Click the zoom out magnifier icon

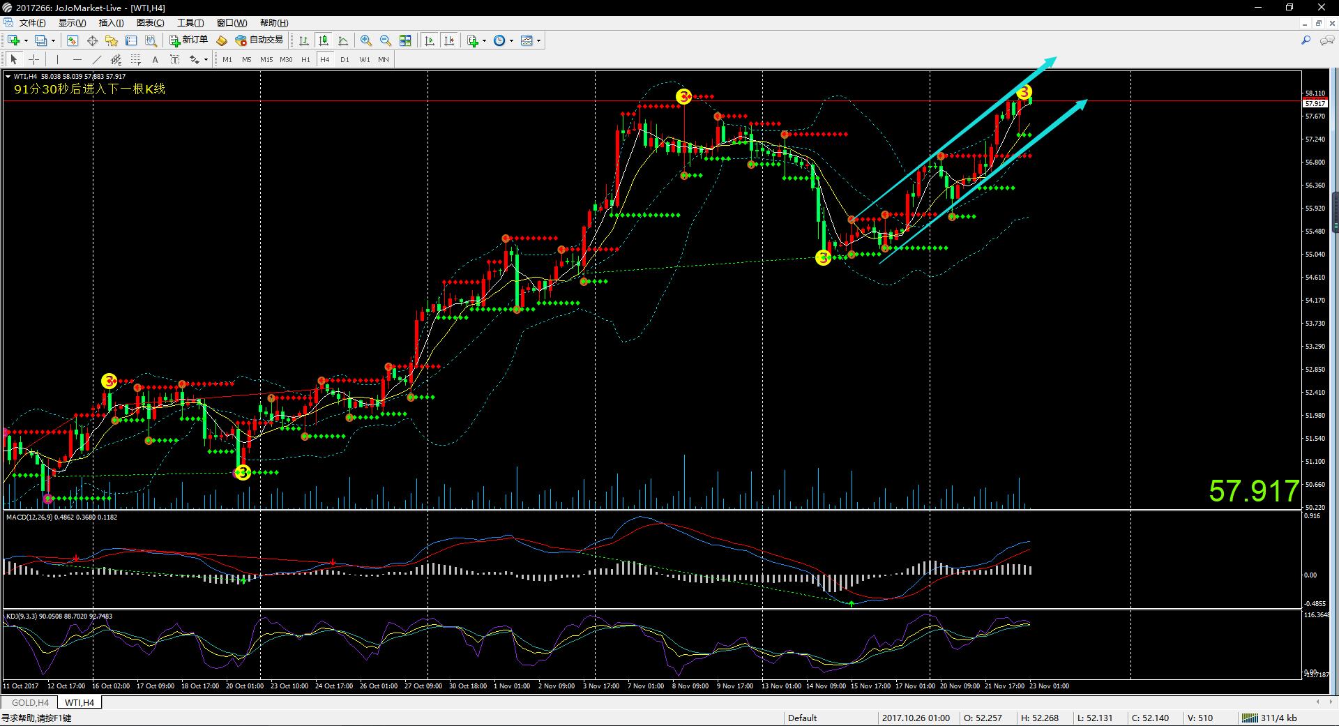[x=385, y=40]
